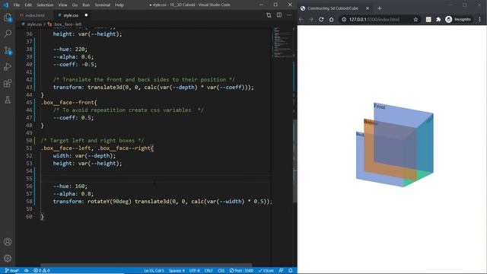Open the Run menu
The height and width of the screenshot is (274, 487).
coord(86,5)
